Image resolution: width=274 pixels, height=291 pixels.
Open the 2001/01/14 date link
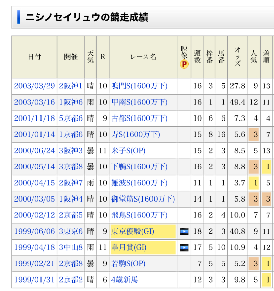[x=34, y=134]
